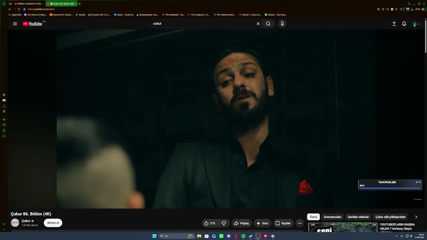The height and width of the screenshot is (240, 427).
Task: Open the YouTube notifications bell
Action: coord(404,24)
